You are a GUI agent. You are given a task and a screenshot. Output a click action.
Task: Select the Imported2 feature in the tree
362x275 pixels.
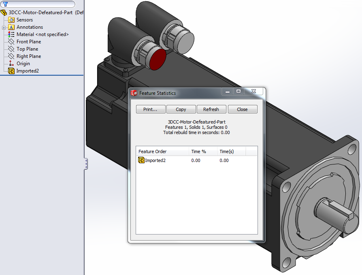click(x=27, y=71)
